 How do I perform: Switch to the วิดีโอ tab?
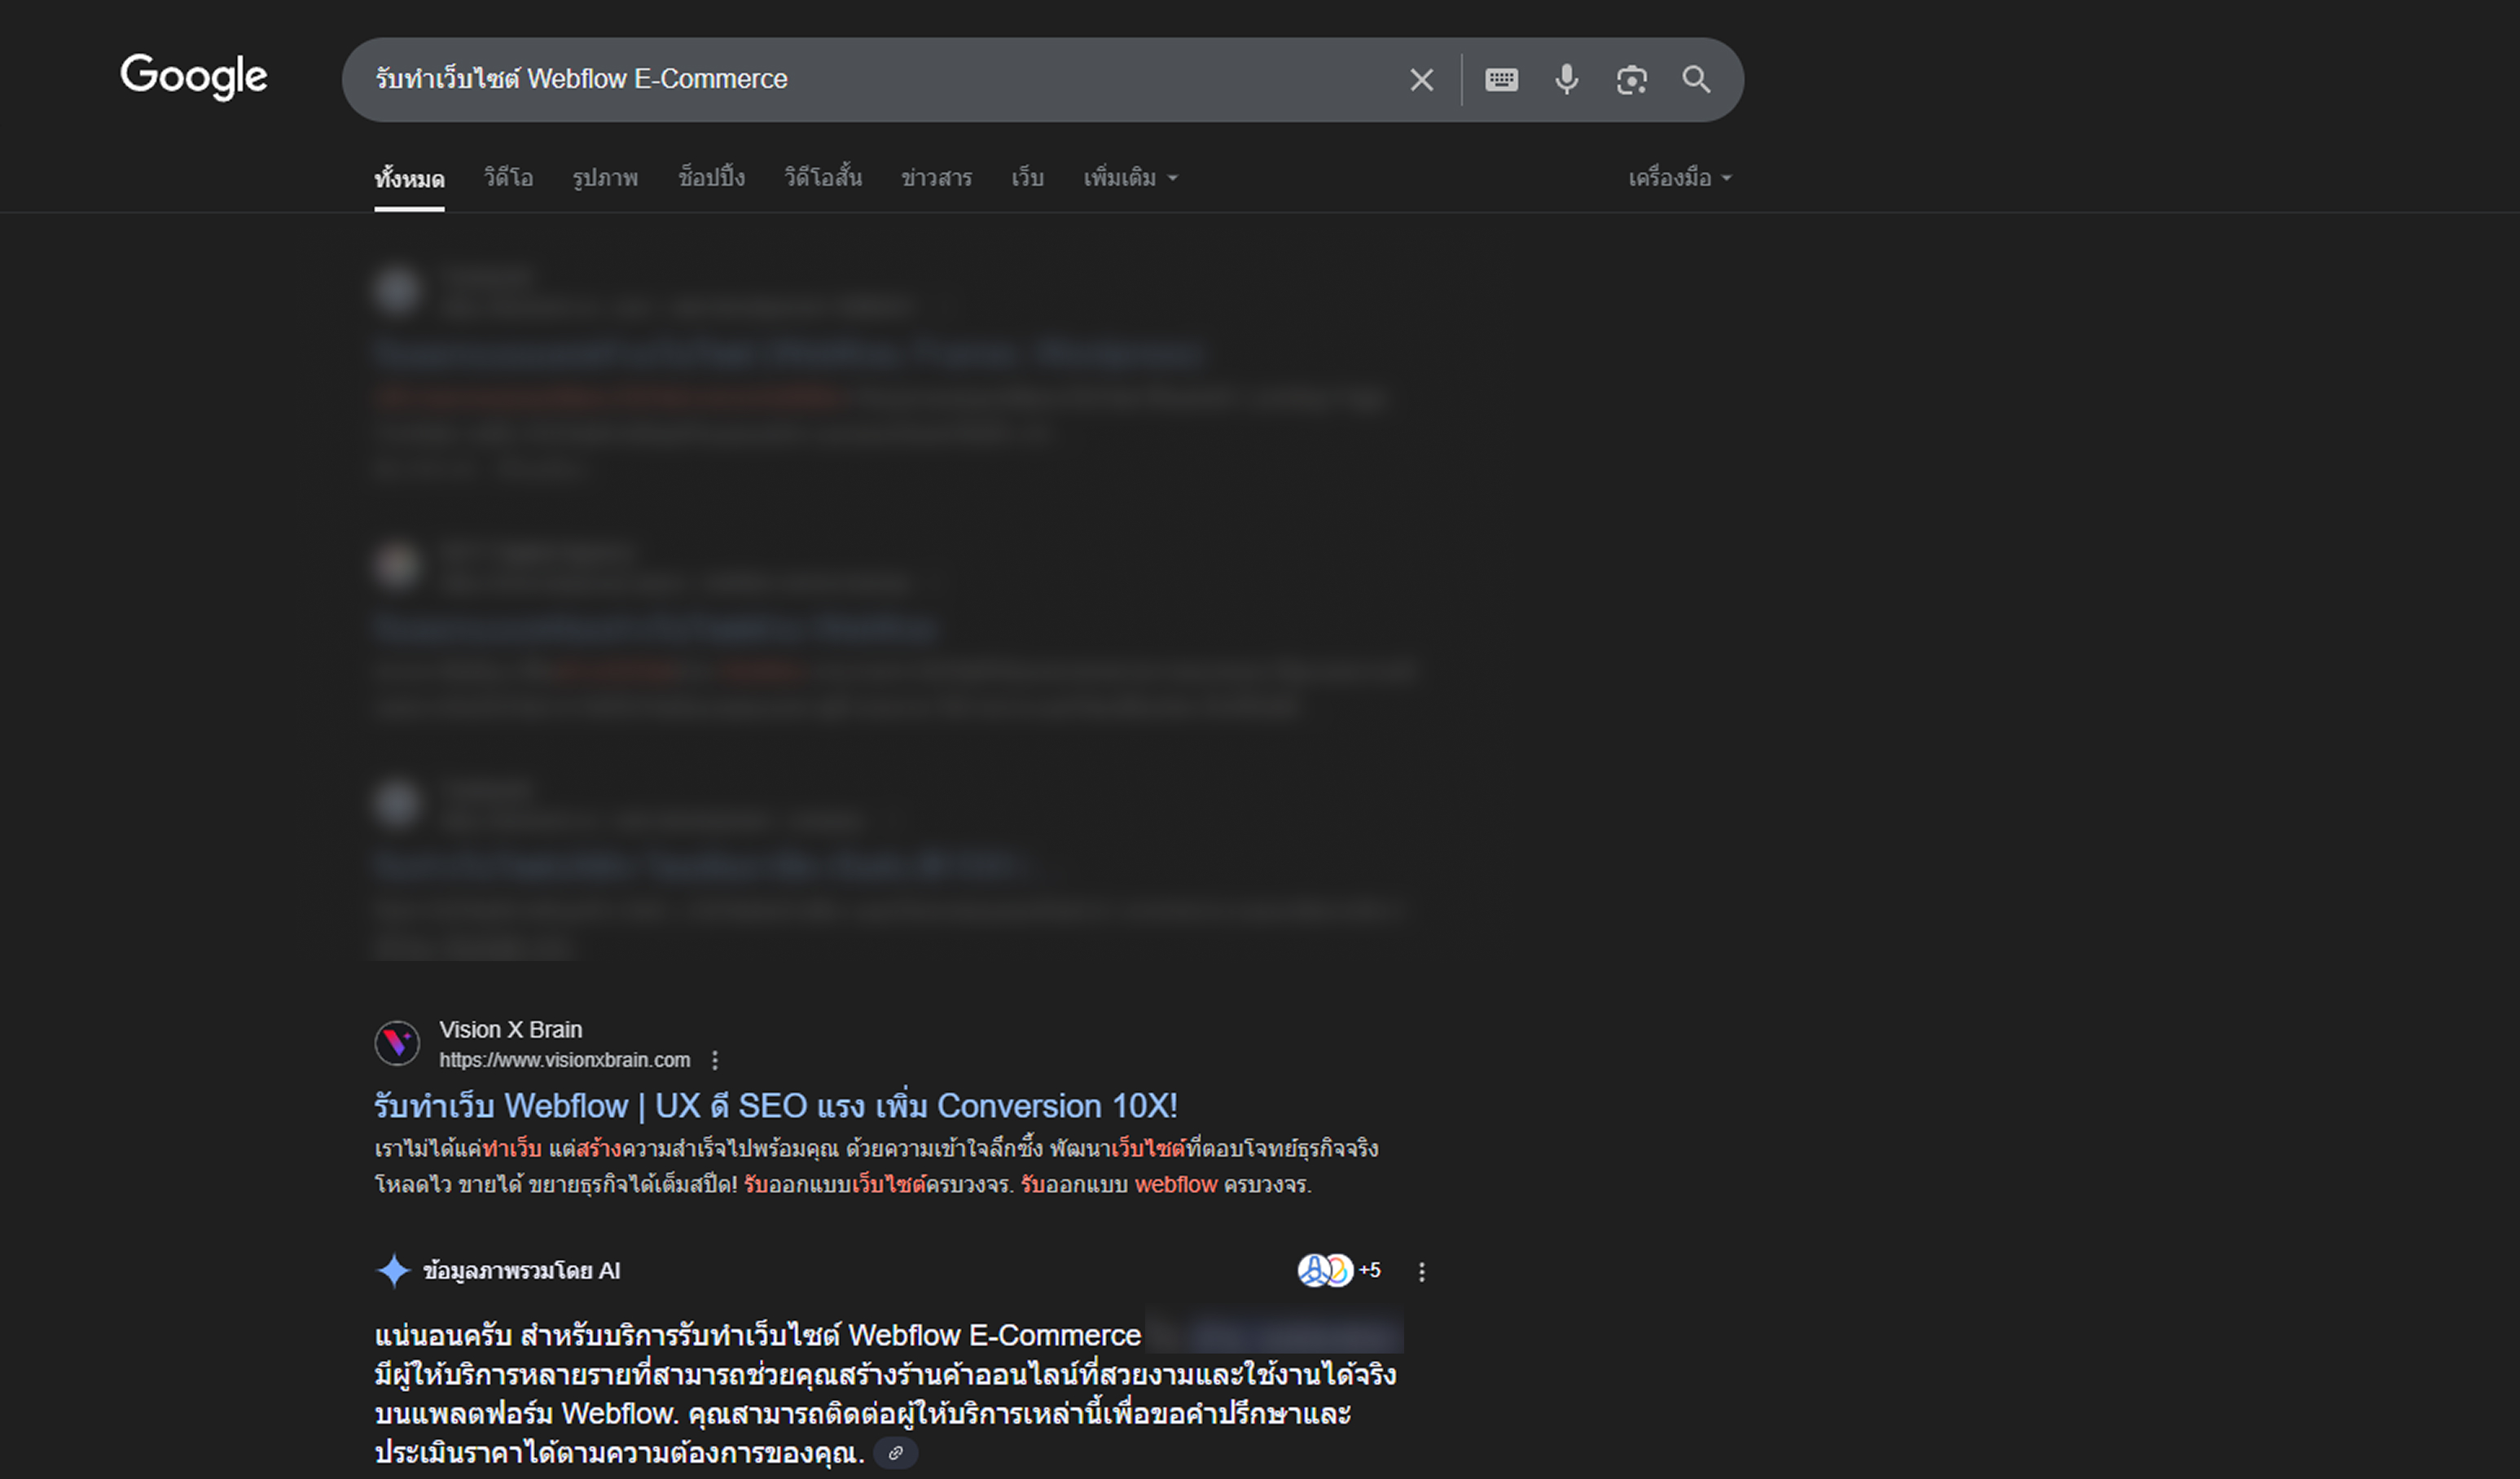point(508,178)
